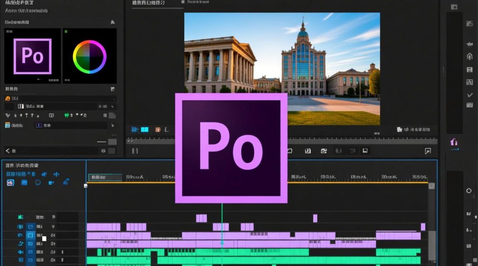Click the highlighted square button in the monitor's control bar
This screenshot has width=478, height=266.
pyautogui.click(x=365, y=151)
